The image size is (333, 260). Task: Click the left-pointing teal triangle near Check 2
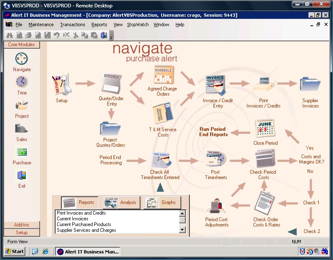pyautogui.click(x=292, y=231)
